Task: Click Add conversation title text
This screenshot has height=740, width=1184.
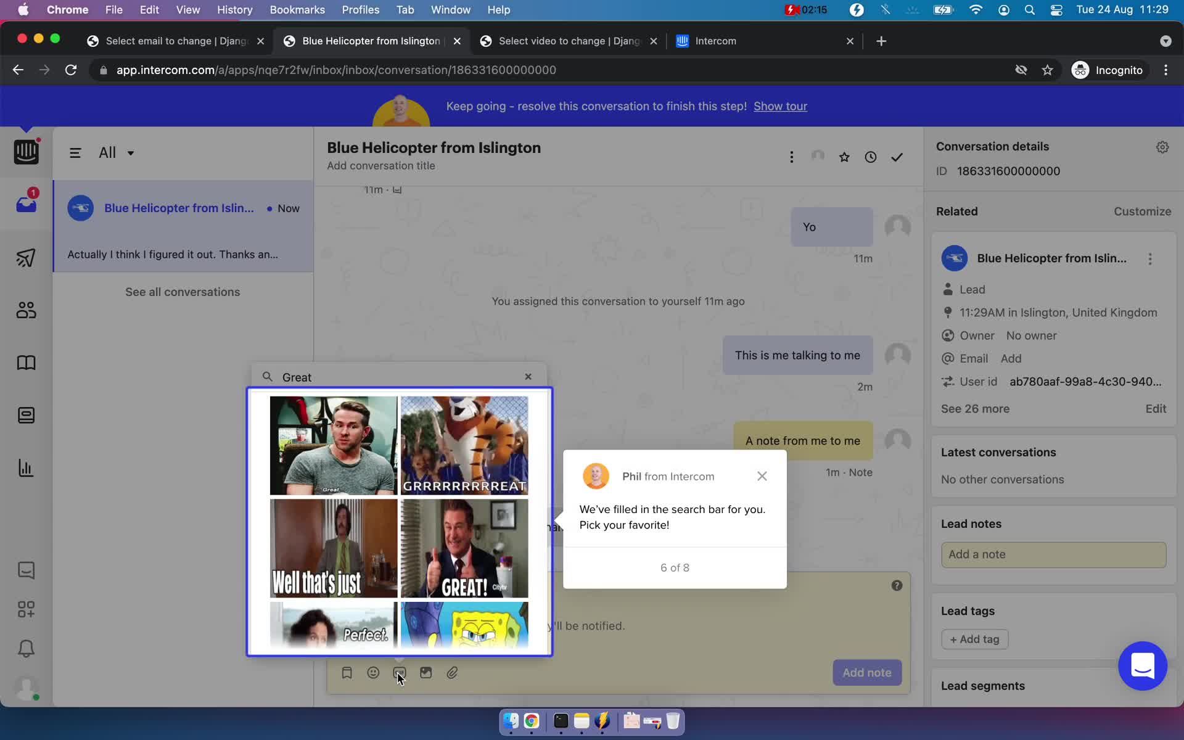Action: pyautogui.click(x=381, y=166)
